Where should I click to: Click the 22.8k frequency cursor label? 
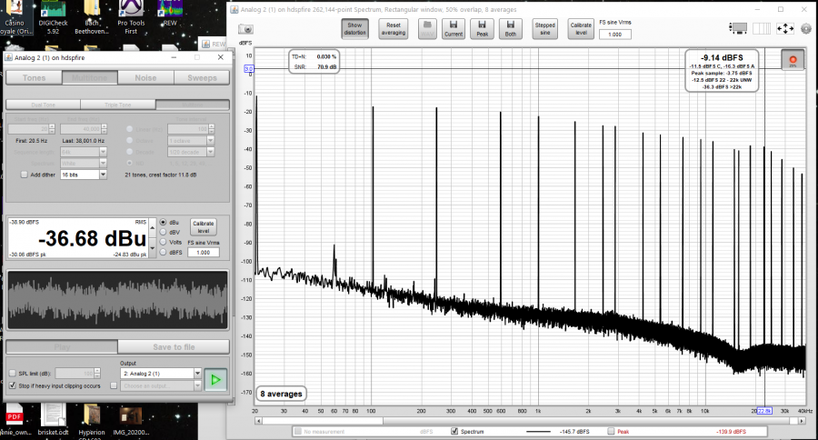click(764, 411)
